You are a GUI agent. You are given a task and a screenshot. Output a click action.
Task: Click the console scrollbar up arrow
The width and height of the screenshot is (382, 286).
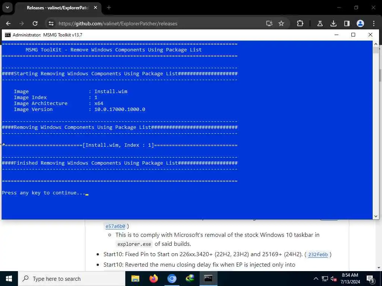(376, 44)
